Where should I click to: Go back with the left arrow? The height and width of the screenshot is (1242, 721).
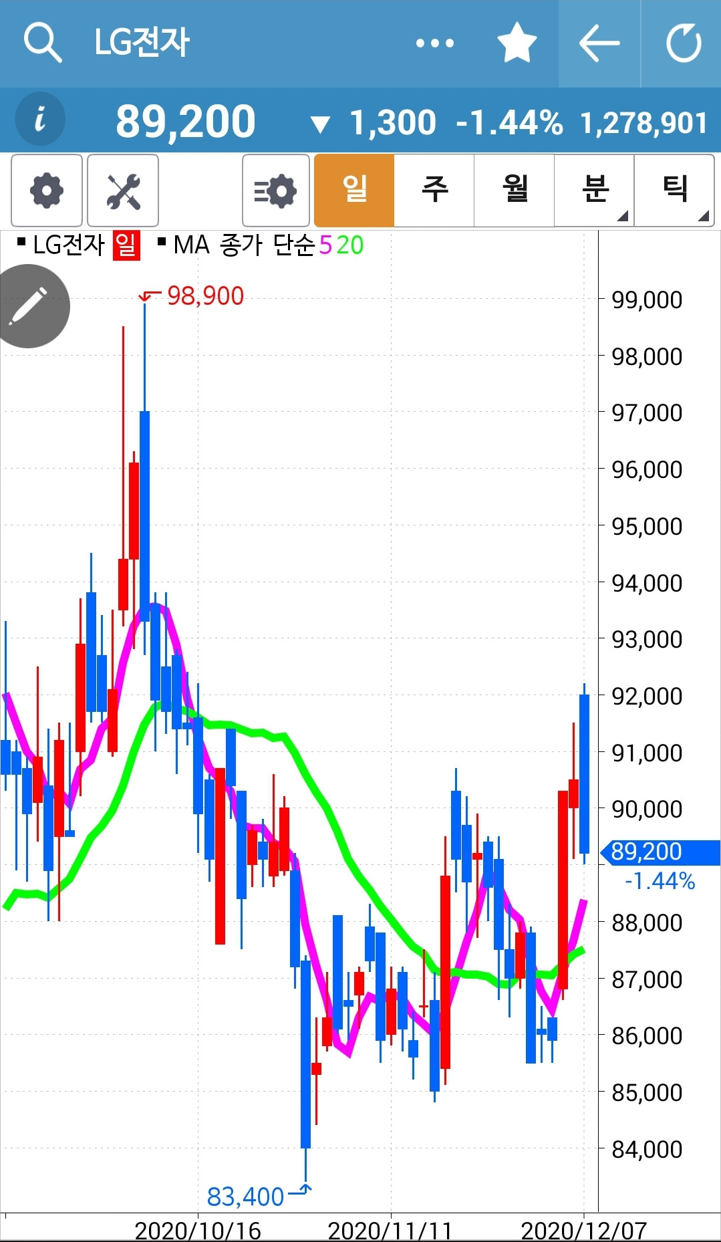pyautogui.click(x=599, y=43)
